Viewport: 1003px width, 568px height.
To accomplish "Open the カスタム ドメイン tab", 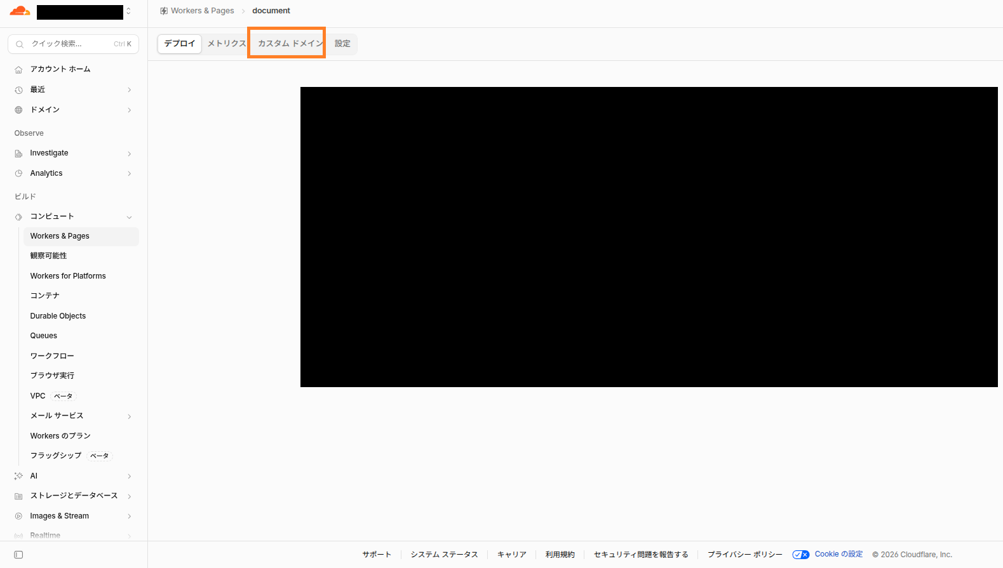I will (x=290, y=44).
